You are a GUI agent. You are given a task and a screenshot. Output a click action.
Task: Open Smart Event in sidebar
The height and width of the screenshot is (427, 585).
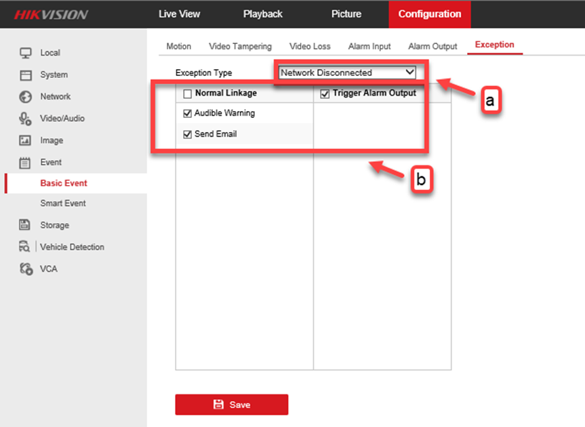[63, 203]
